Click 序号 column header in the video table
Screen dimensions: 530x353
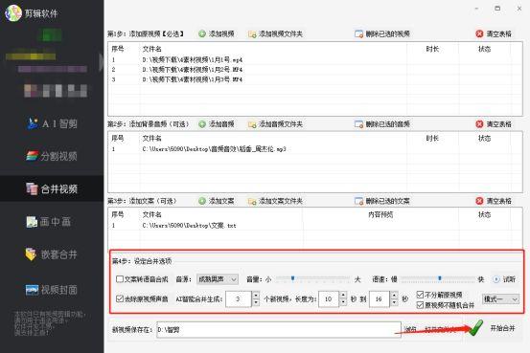pyautogui.click(x=118, y=49)
